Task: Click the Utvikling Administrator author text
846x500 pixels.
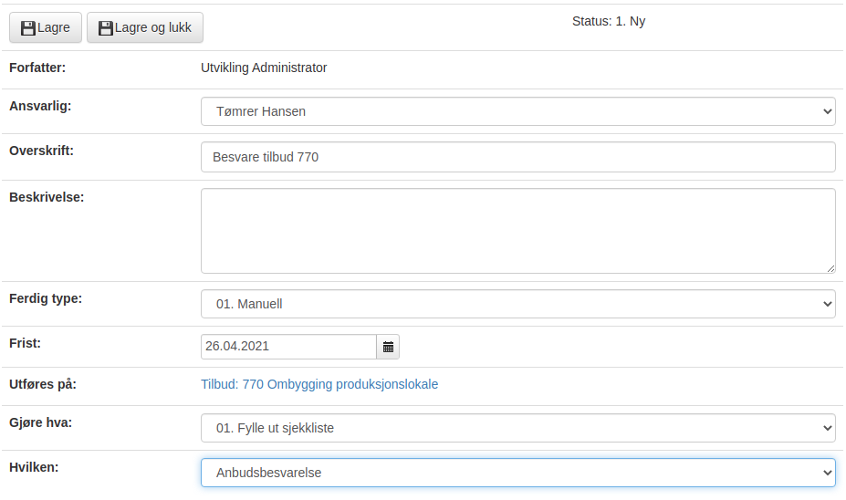Action: point(264,68)
